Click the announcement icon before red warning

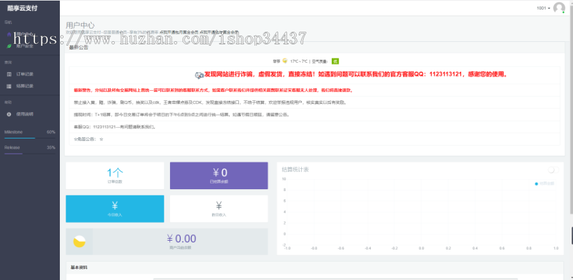[199, 74]
